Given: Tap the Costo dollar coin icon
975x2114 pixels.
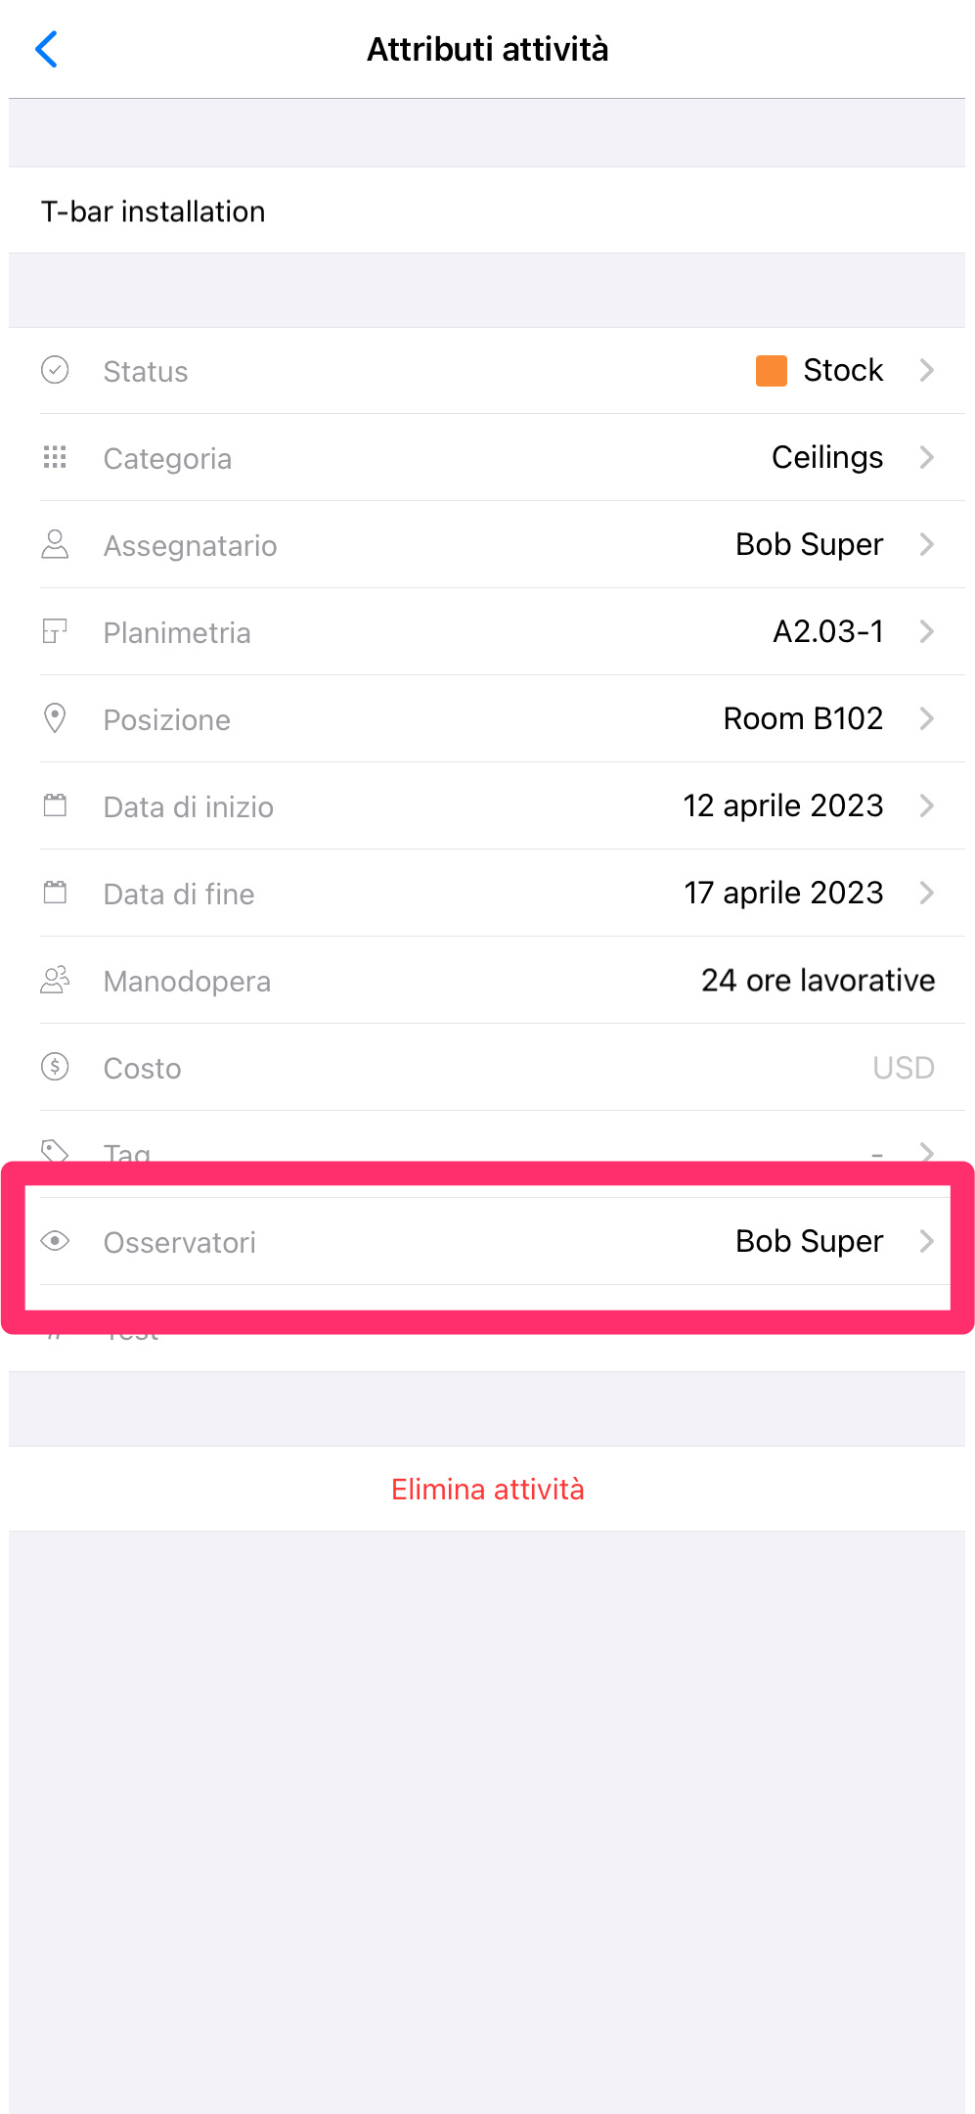Looking at the screenshot, I should coord(55,1067).
